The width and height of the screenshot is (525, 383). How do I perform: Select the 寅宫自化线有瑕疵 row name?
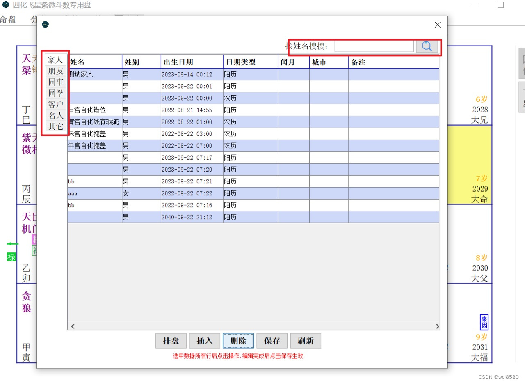(95, 122)
